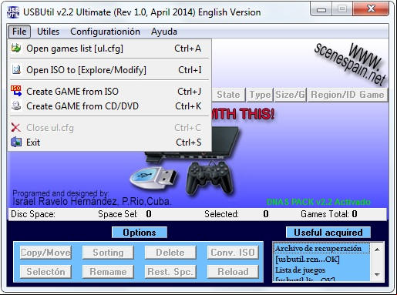Click the Exit menu entry icon
Viewport: 397px width, 295px height.
click(16, 142)
